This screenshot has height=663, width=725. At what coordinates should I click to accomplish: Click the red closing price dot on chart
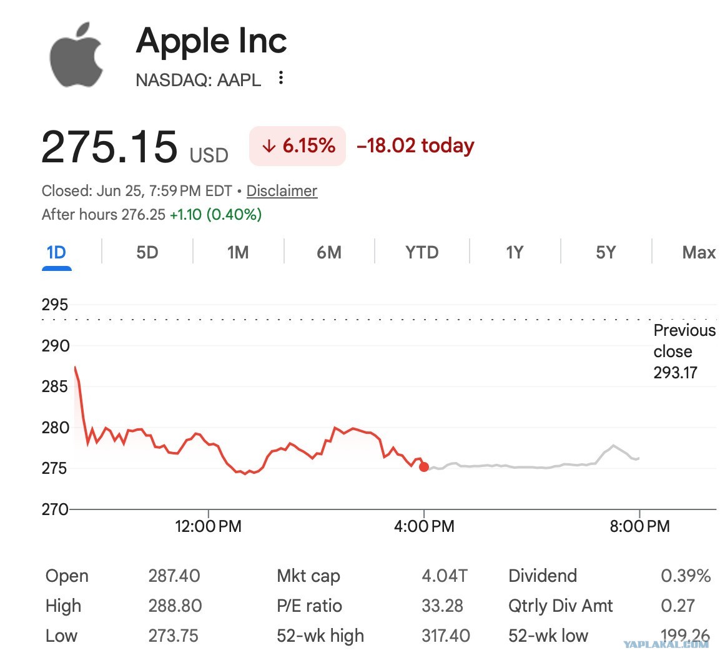click(x=424, y=467)
